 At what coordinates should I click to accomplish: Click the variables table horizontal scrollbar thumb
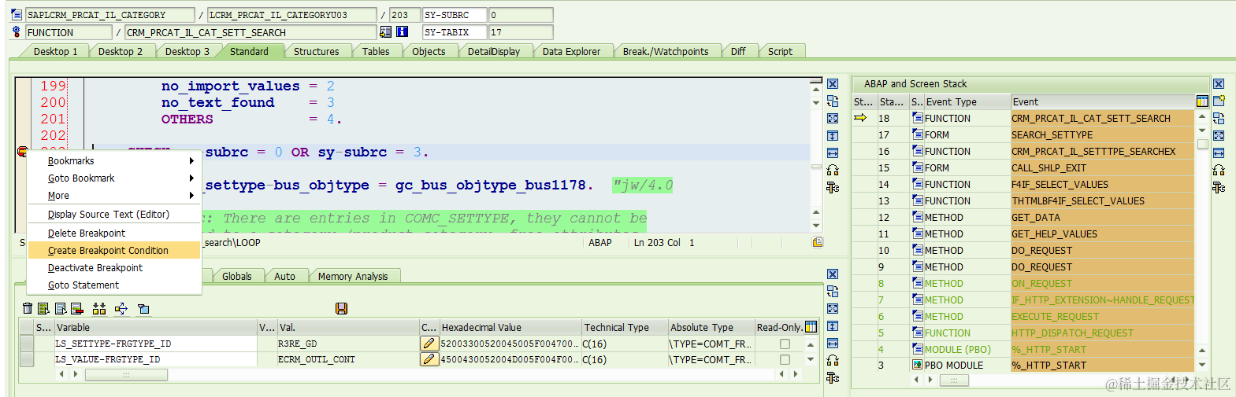coord(126,375)
